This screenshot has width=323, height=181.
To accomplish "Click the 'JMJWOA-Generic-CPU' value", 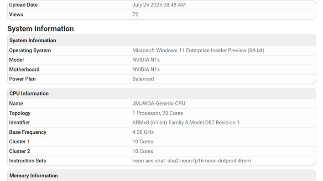I will [x=159, y=103].
